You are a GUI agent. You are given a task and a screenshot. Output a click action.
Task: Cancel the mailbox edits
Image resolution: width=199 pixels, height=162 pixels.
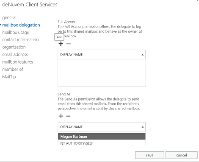coord(182,155)
